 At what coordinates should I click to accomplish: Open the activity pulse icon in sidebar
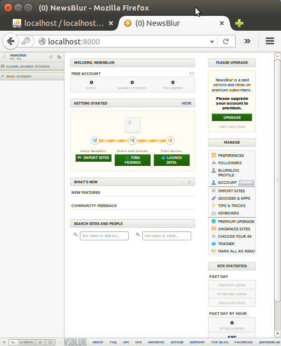(x=59, y=57)
